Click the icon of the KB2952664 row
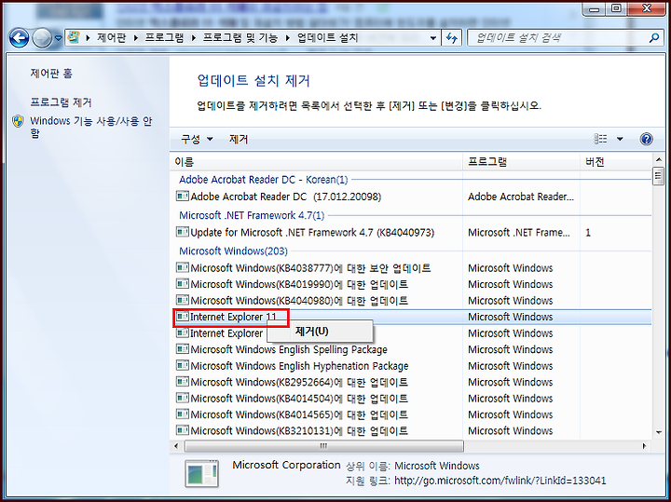 tap(183, 382)
